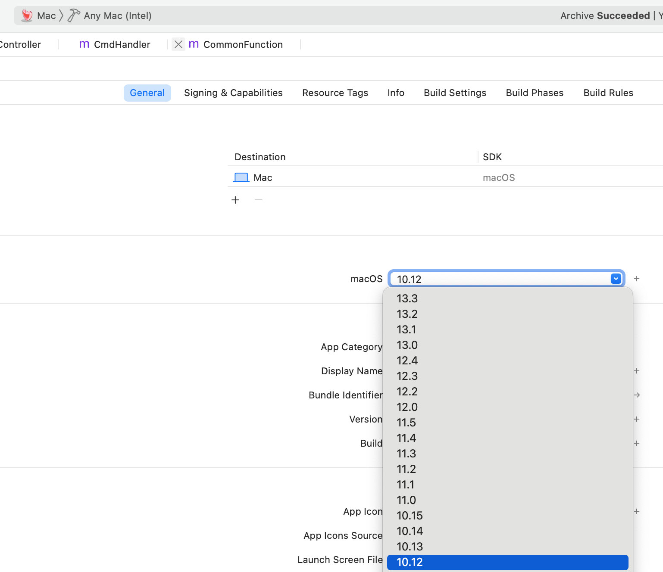Choose 13.2 from the version list
This screenshot has width=663, height=572.
[507, 314]
